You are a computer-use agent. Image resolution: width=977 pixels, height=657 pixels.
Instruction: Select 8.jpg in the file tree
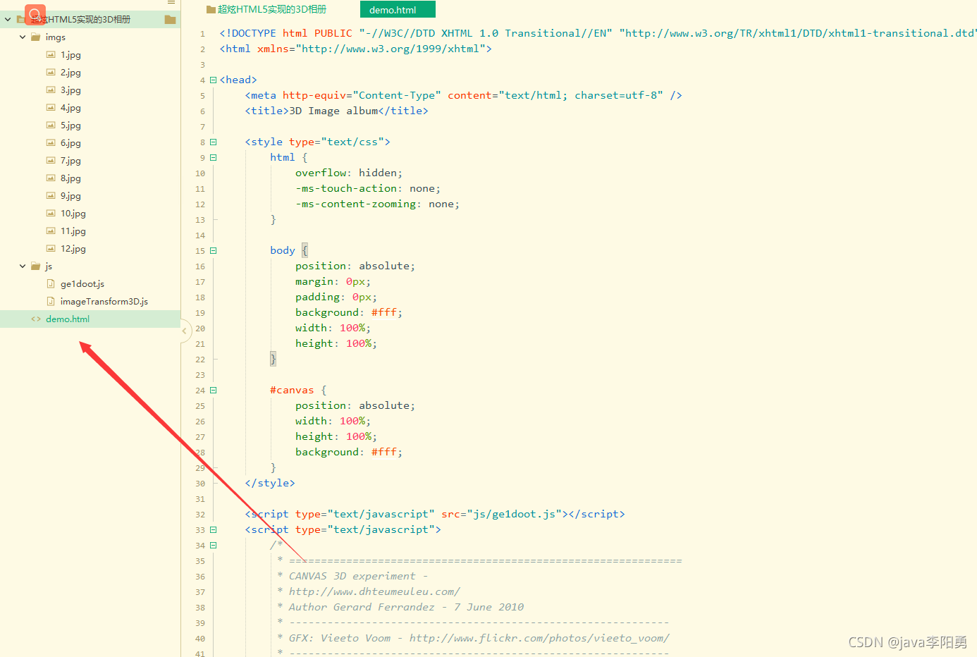click(x=70, y=178)
